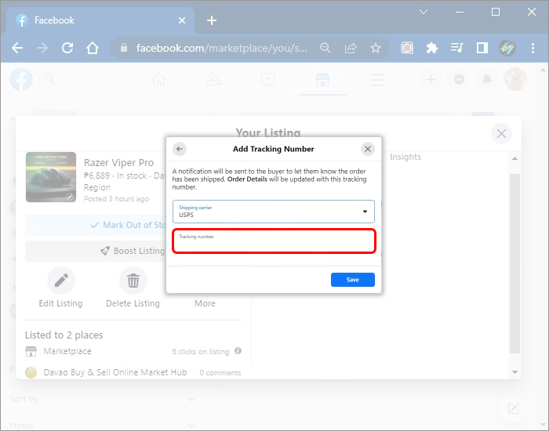Open the Shipping carrier dropdown
Viewport: 549px width, 431px height.
tap(274, 212)
